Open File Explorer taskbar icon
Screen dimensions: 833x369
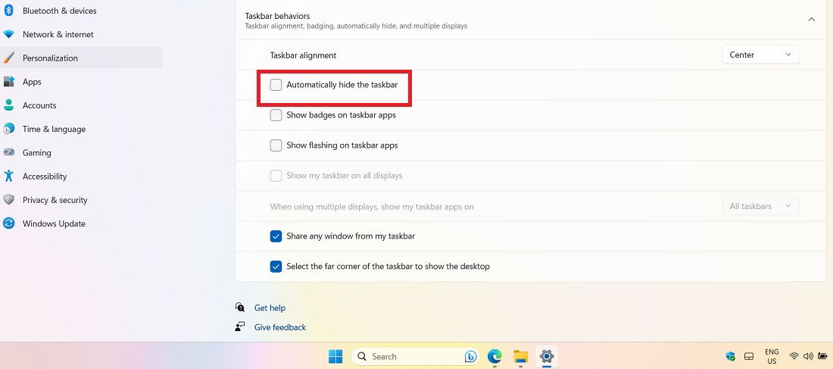pos(521,356)
